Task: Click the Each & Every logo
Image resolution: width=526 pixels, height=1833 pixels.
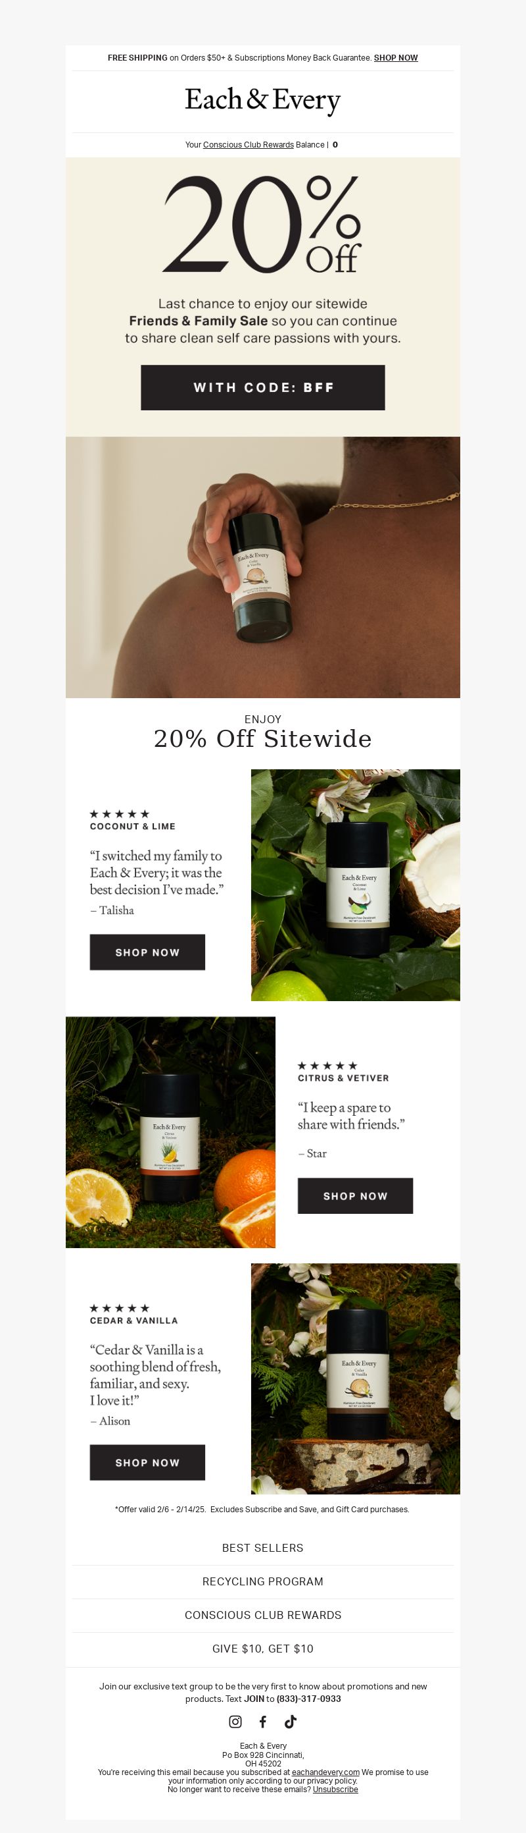Action: click(263, 100)
